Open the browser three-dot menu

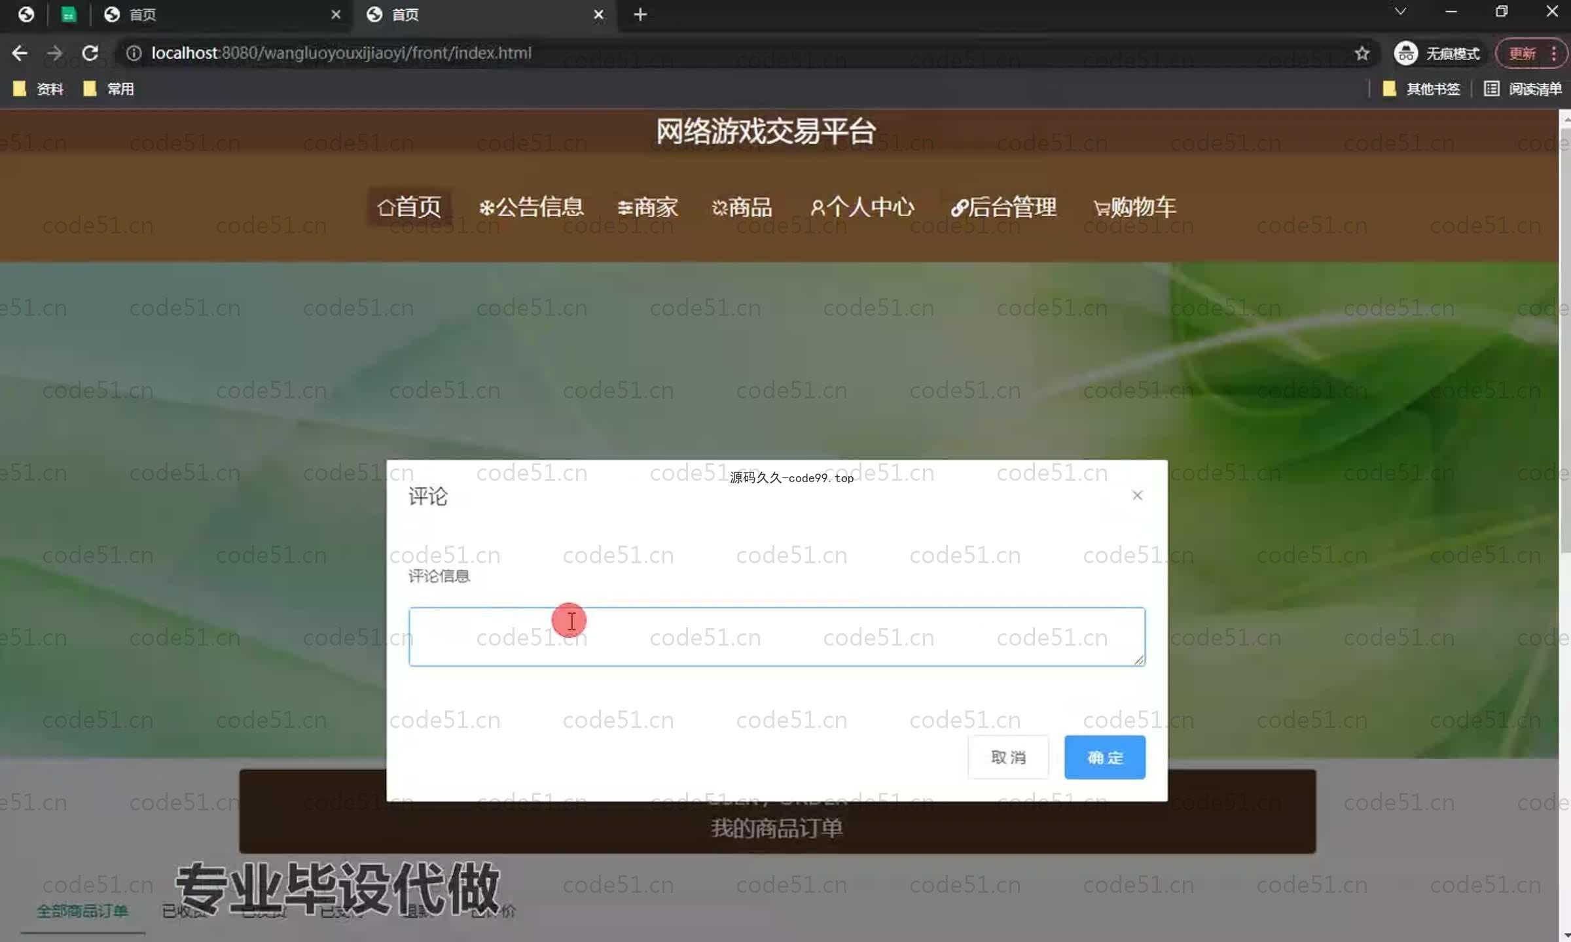1554,53
